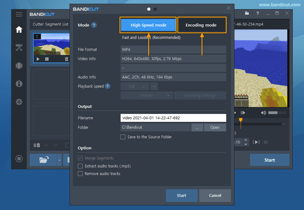Click the Bandicam record icon at sidebar bottom

(19, 159)
